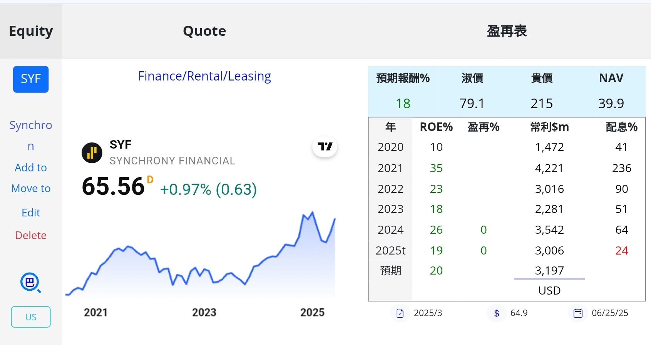Click the SYF price chart
Screen dimensions: 651x345
(x=201, y=254)
